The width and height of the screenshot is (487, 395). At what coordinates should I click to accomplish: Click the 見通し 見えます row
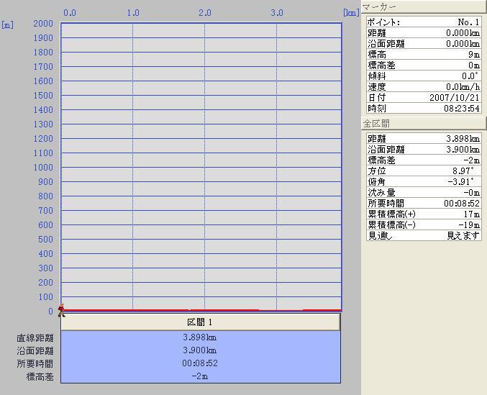click(x=423, y=236)
